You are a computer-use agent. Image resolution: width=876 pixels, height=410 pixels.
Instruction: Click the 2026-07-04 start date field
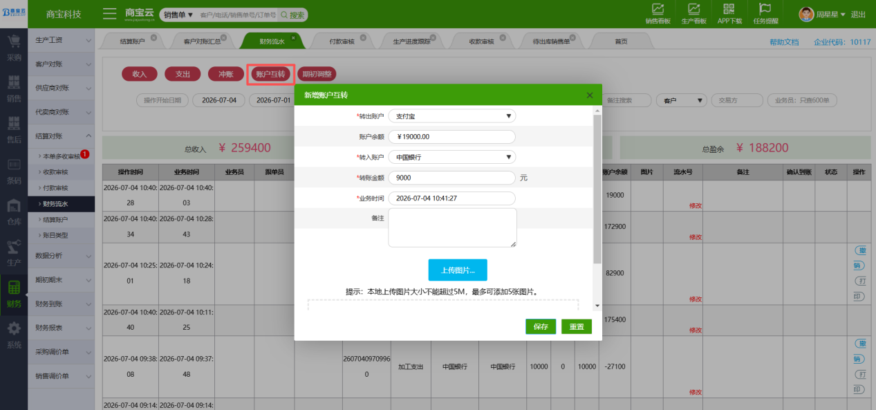219,100
